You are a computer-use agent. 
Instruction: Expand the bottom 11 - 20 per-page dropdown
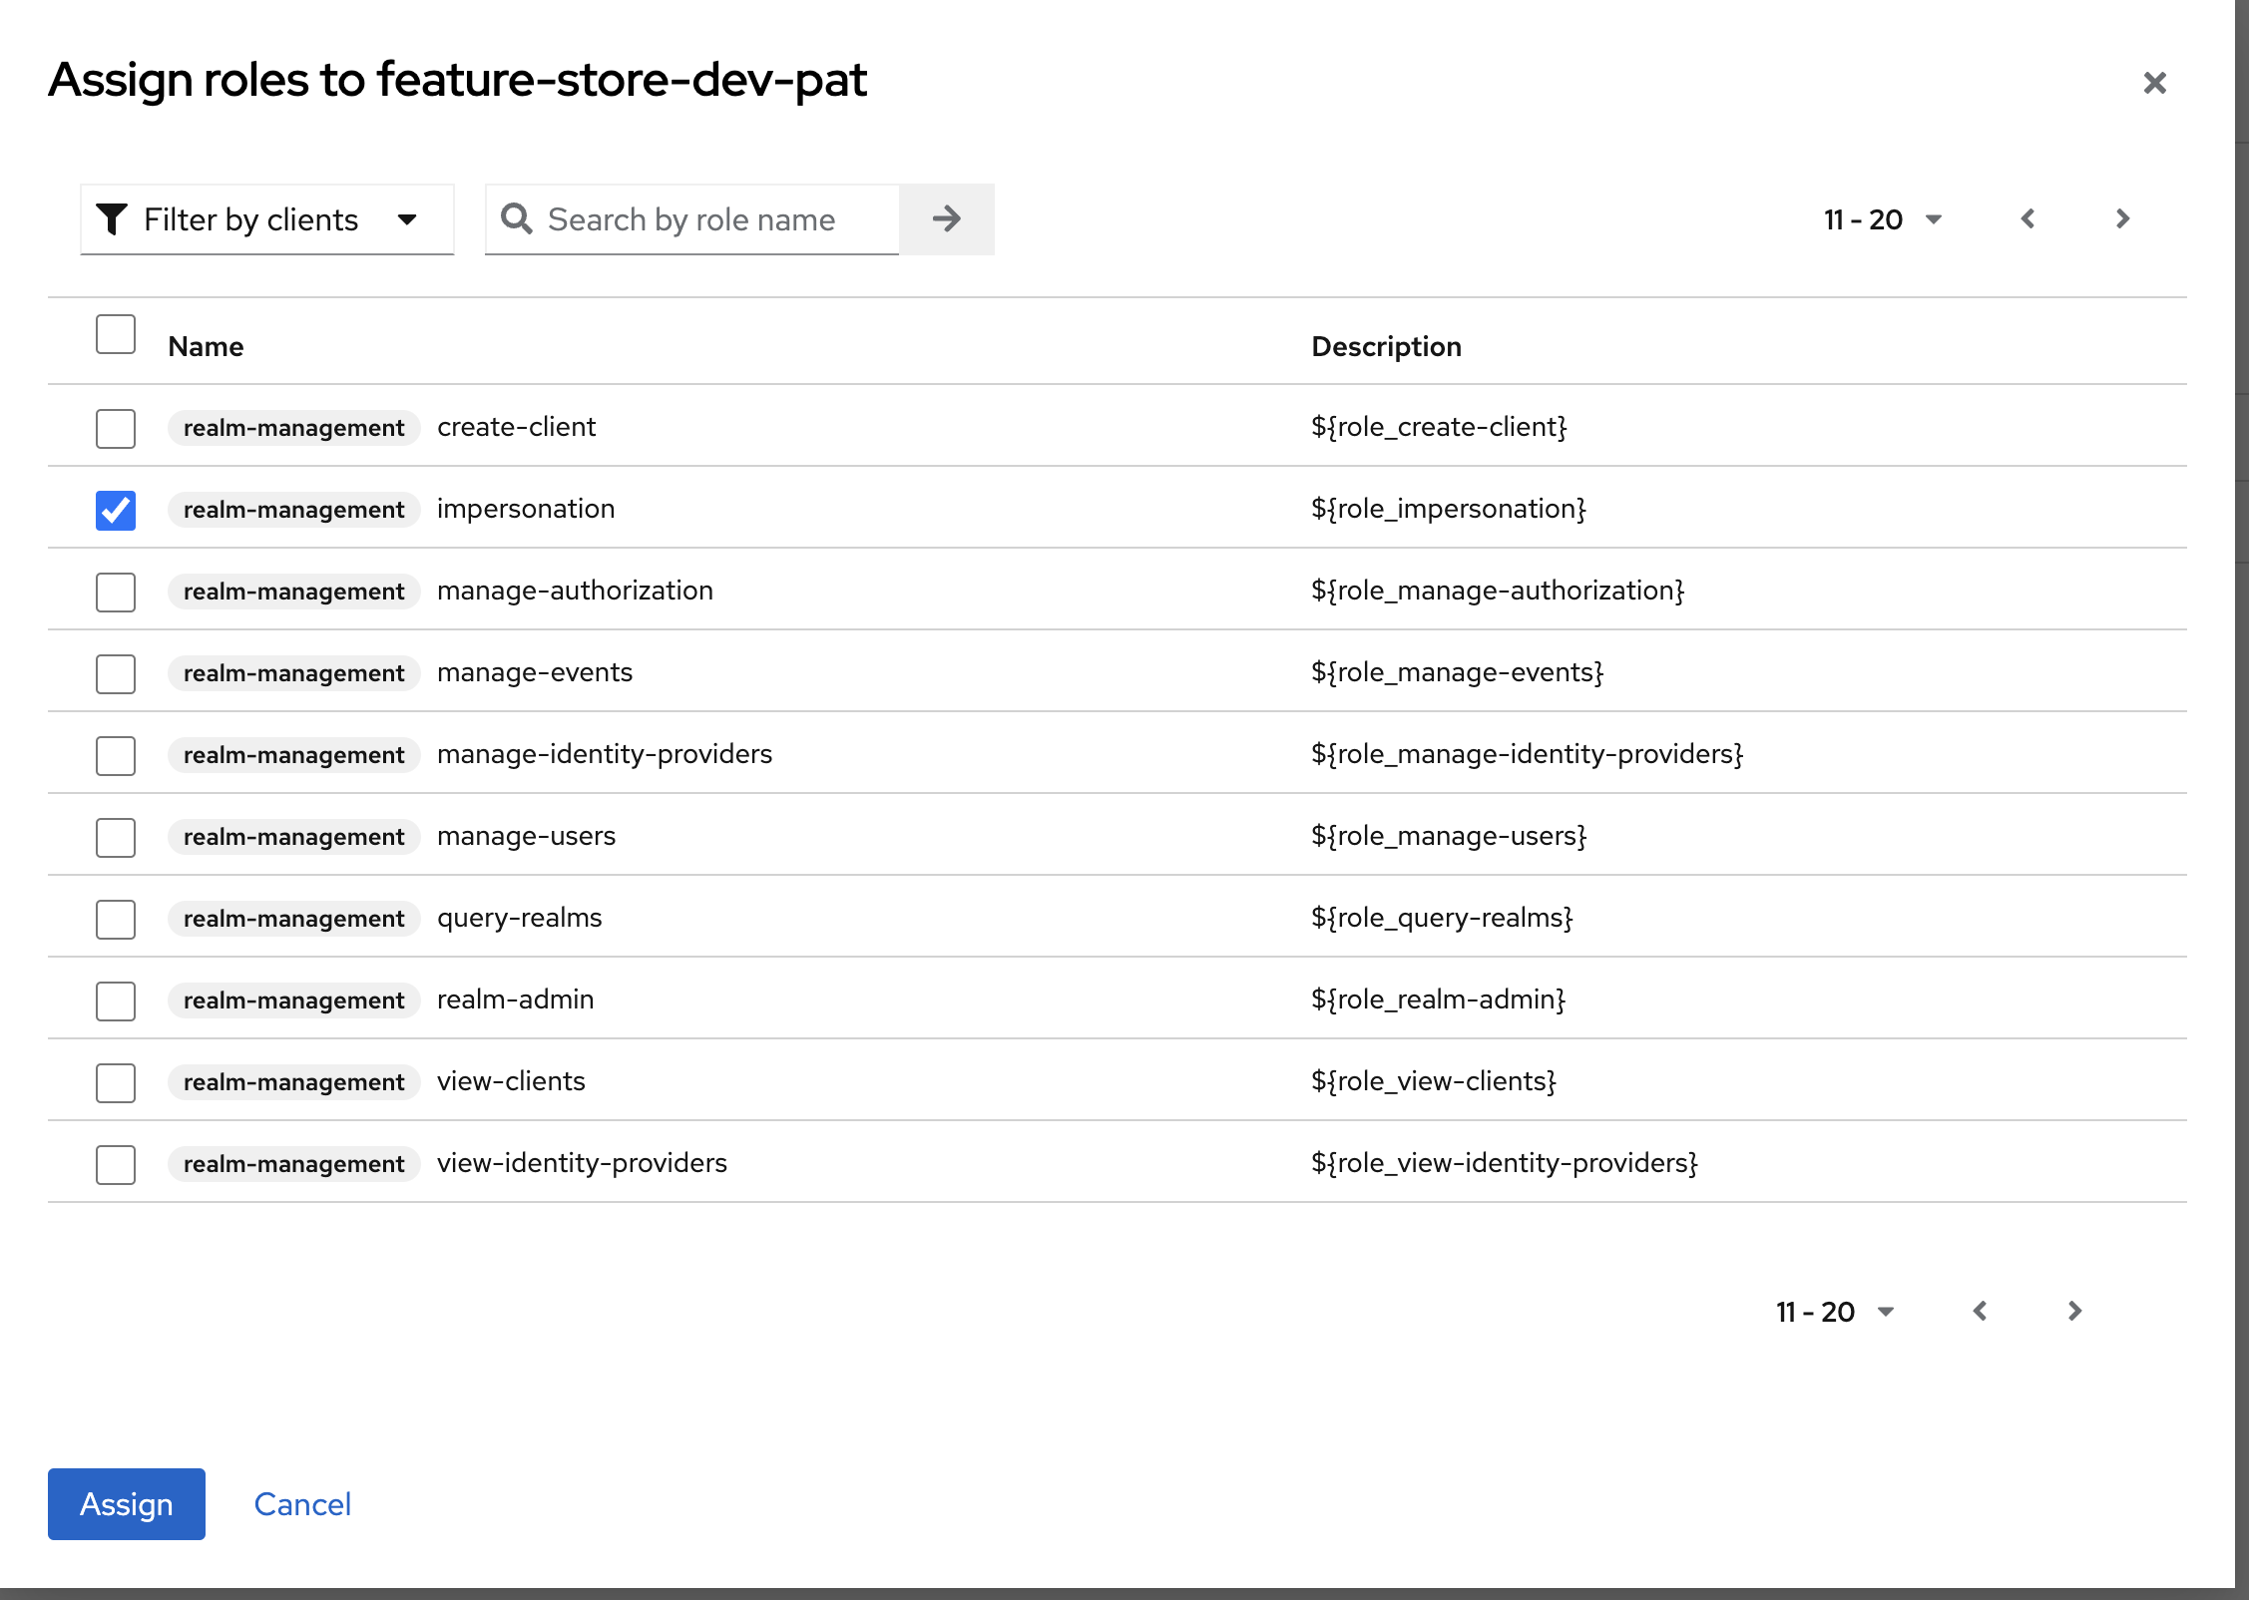click(x=1834, y=1312)
